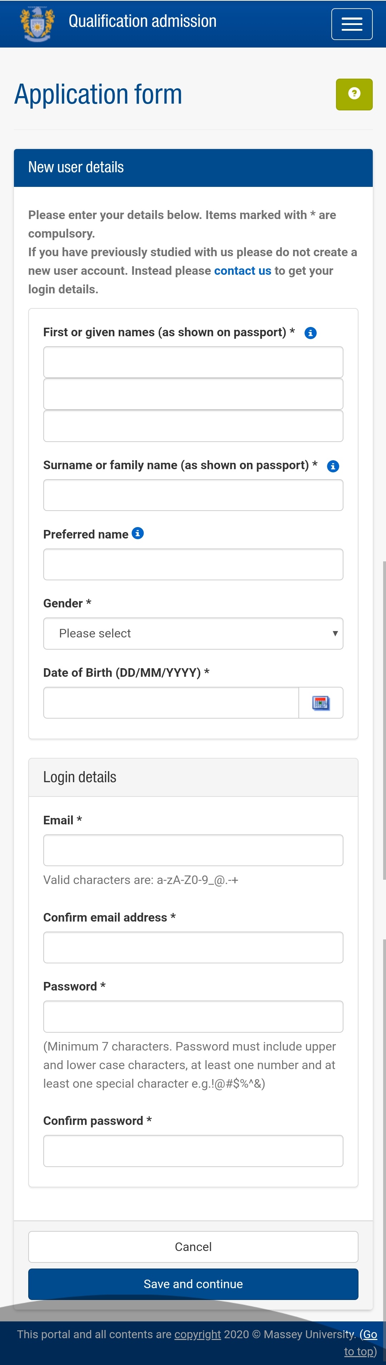Click the info icon beside Preferred name
This screenshot has height=1365, width=386.
pyautogui.click(x=138, y=533)
